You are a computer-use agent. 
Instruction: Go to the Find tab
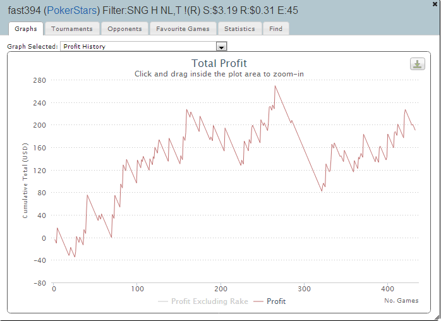tap(275, 28)
